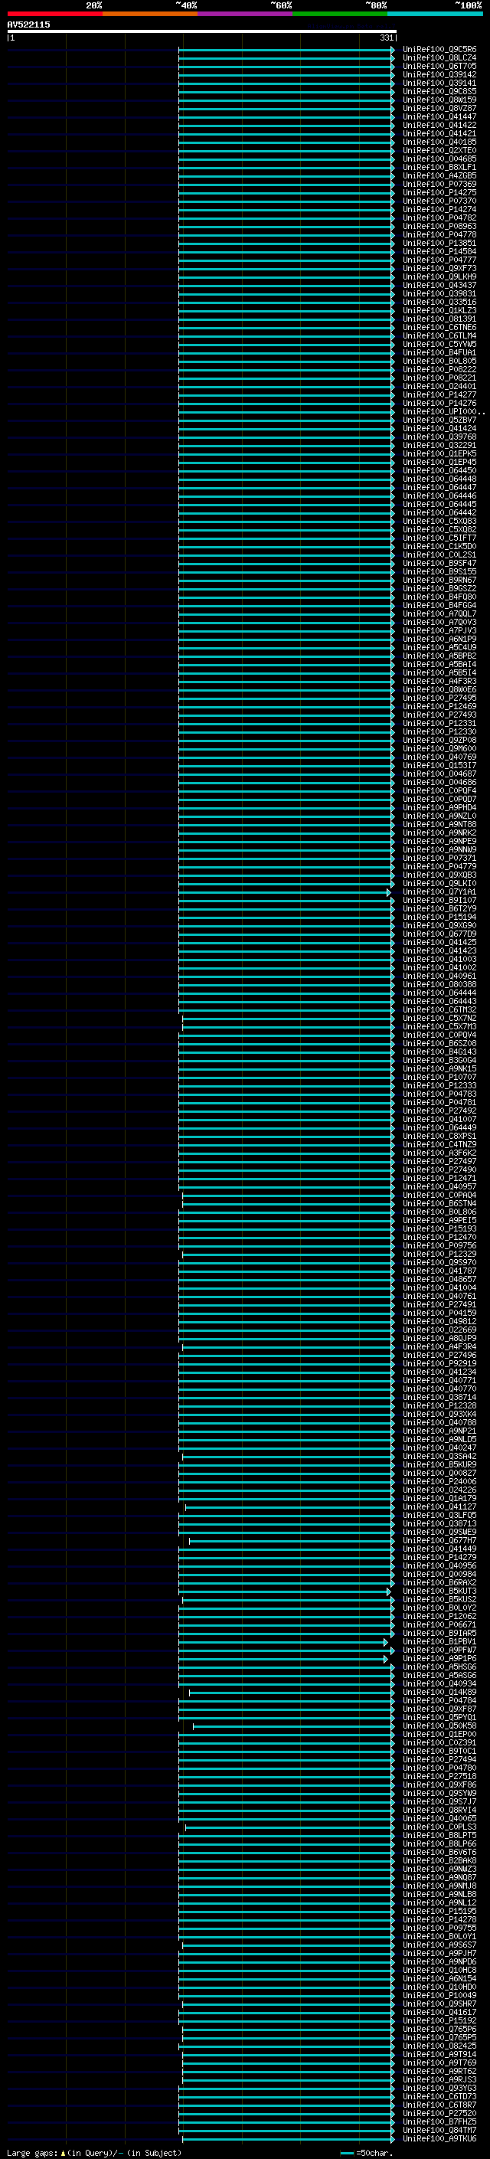This screenshot has height=2159, width=490.
Task: Click the label UniRef100_A6N1P9
Action: [x=439, y=640]
